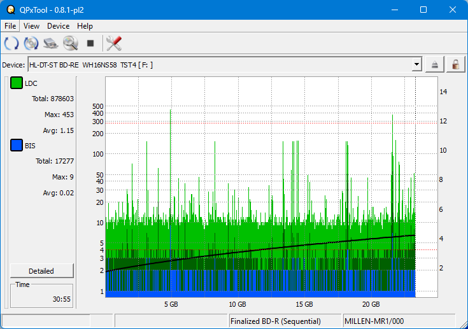This screenshot has height=329, width=468.
Task: Click the LDC Total: 878603 value
Action: (53, 99)
